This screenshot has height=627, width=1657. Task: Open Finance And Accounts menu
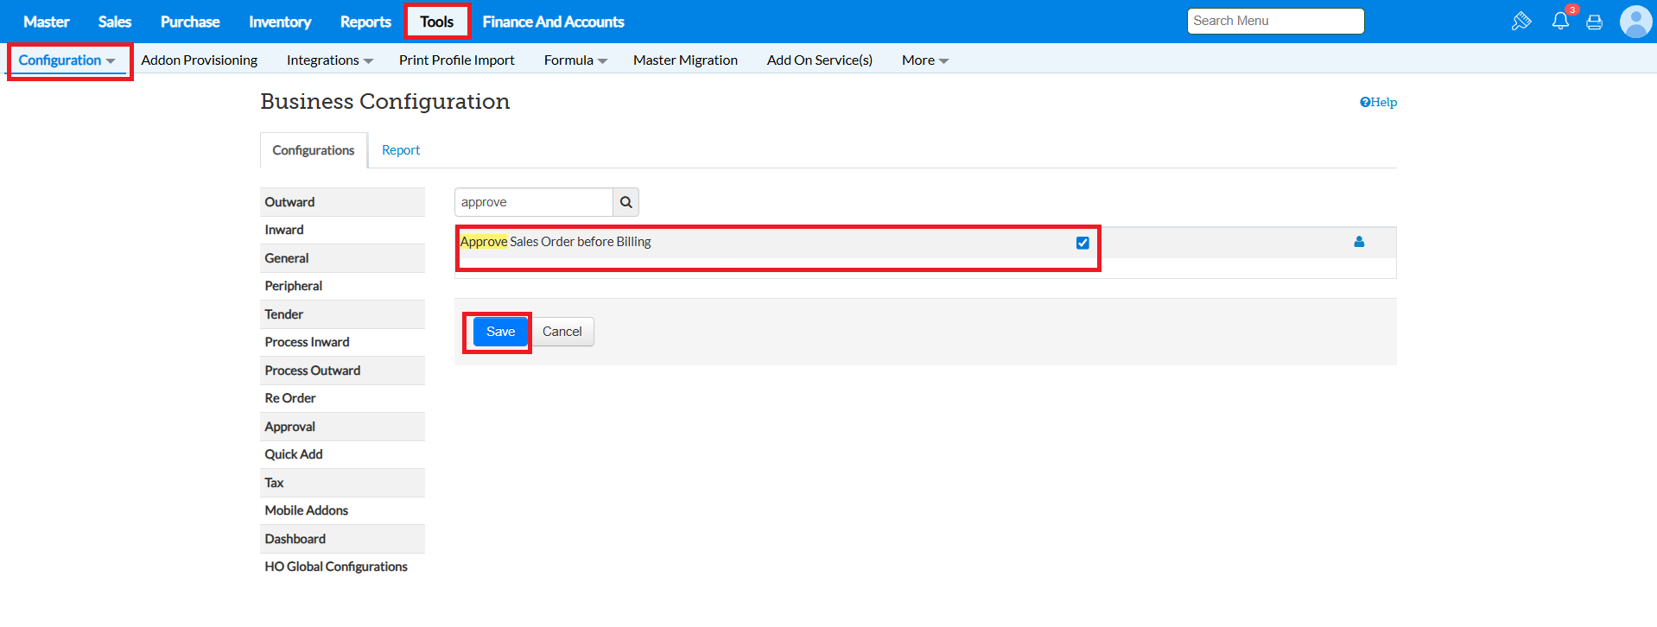click(553, 22)
